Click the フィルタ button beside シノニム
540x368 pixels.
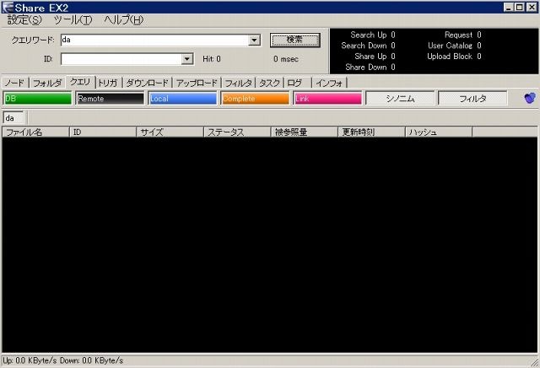[472, 99]
